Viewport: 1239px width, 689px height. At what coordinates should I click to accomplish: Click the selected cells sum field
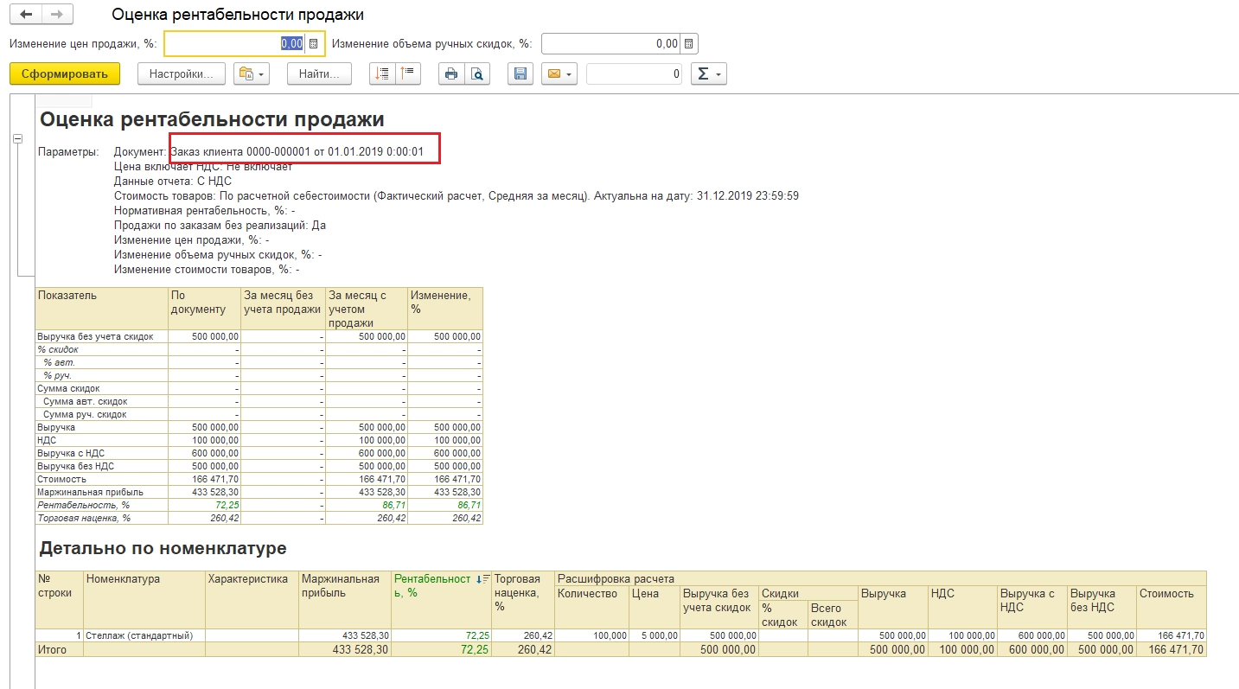[634, 74]
